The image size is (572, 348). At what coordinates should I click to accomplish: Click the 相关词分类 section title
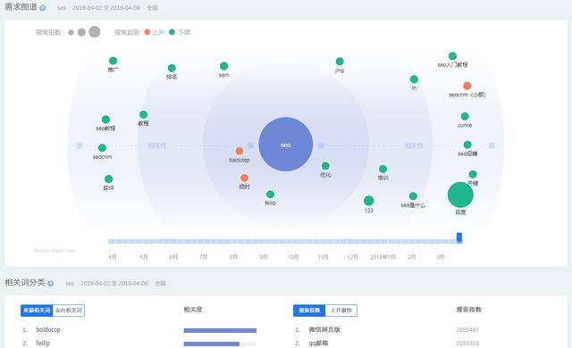click(25, 283)
